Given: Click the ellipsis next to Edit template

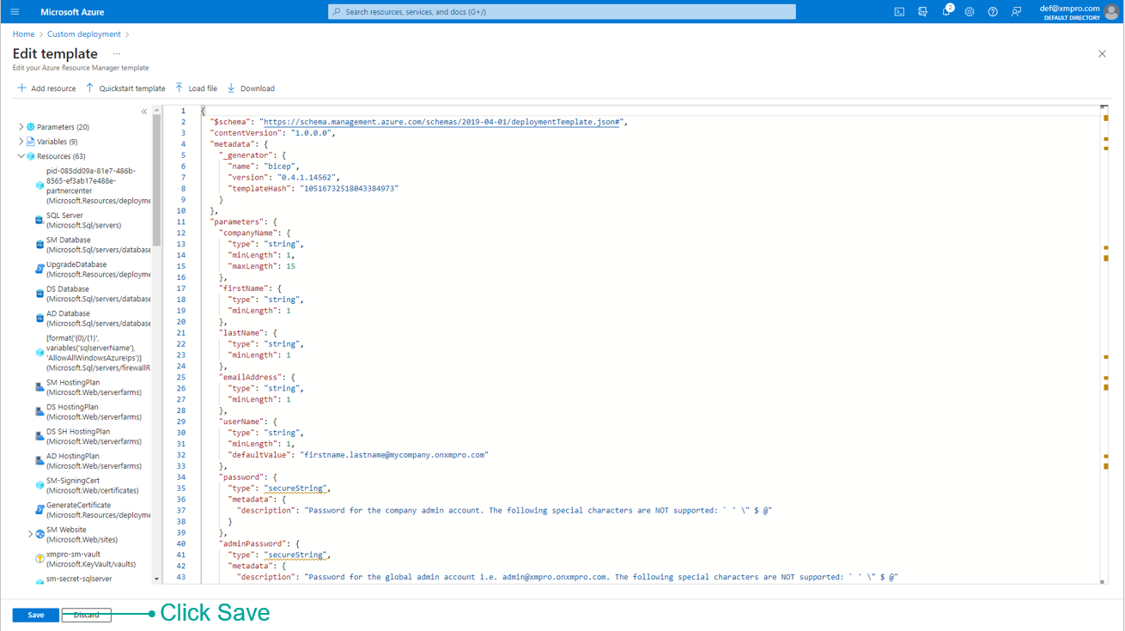Looking at the screenshot, I should coord(116,54).
